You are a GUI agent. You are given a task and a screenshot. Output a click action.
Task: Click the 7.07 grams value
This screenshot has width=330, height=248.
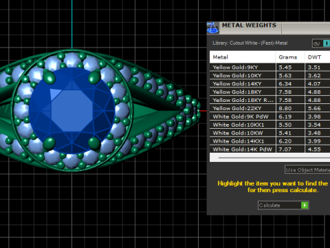pyautogui.click(x=285, y=149)
